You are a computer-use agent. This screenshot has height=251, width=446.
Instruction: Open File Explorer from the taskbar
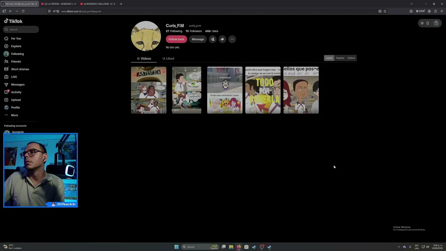click(x=231, y=247)
